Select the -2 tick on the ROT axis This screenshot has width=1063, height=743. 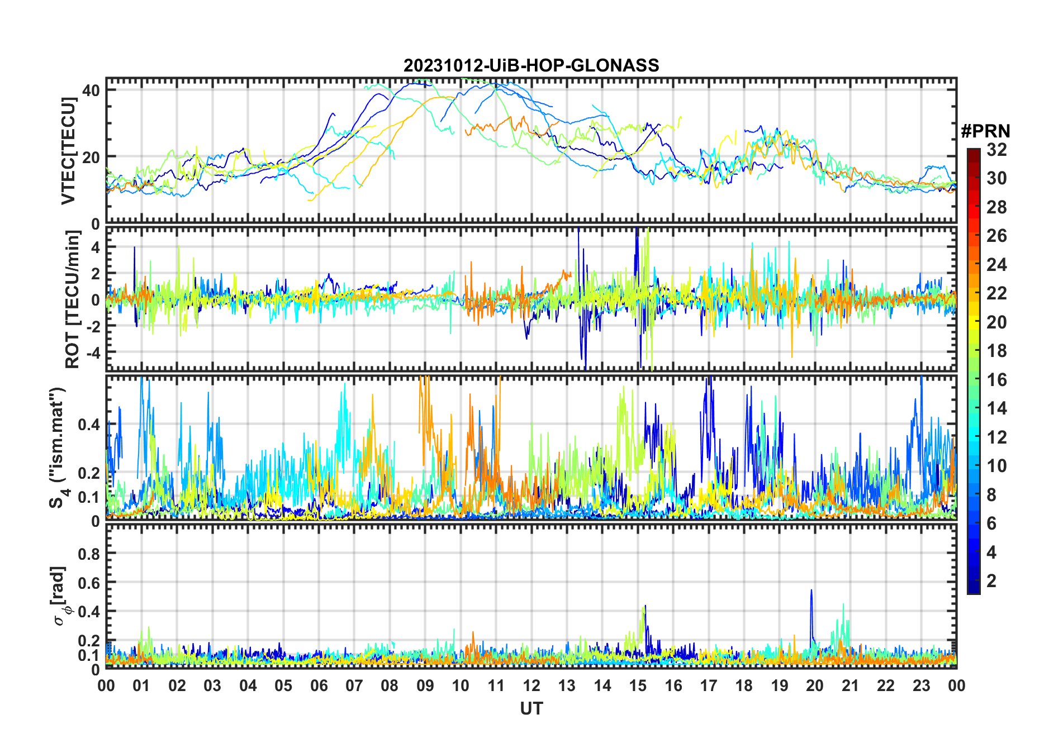92,326
